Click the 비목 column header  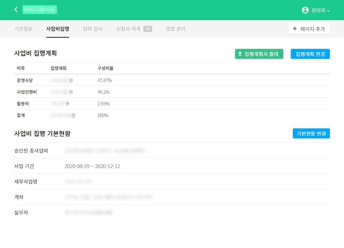(x=21, y=68)
